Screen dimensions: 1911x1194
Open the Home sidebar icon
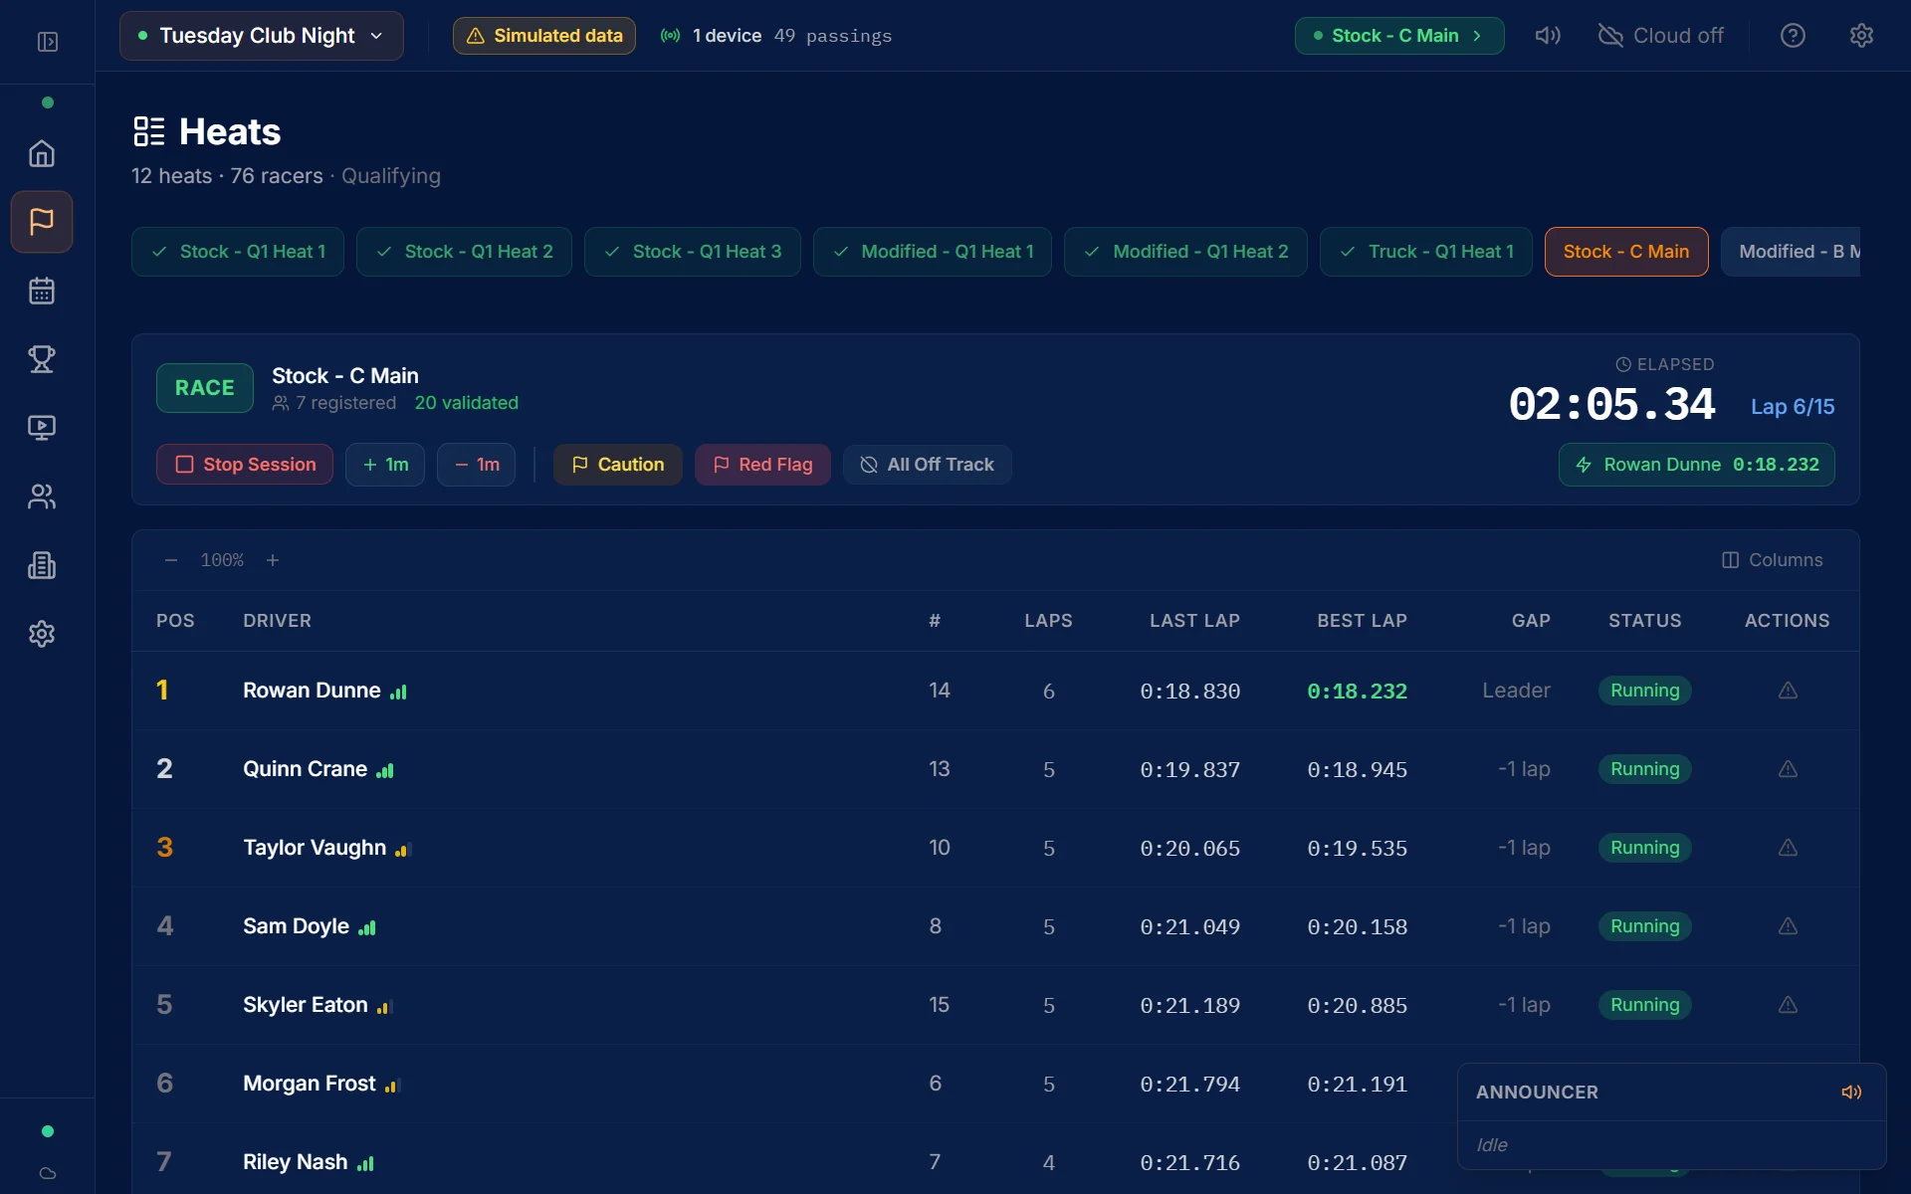point(42,153)
